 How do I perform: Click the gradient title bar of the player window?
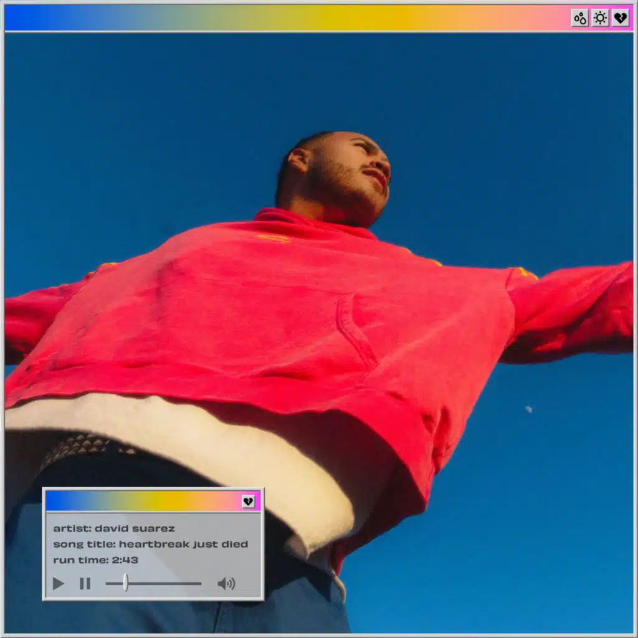tap(153, 502)
